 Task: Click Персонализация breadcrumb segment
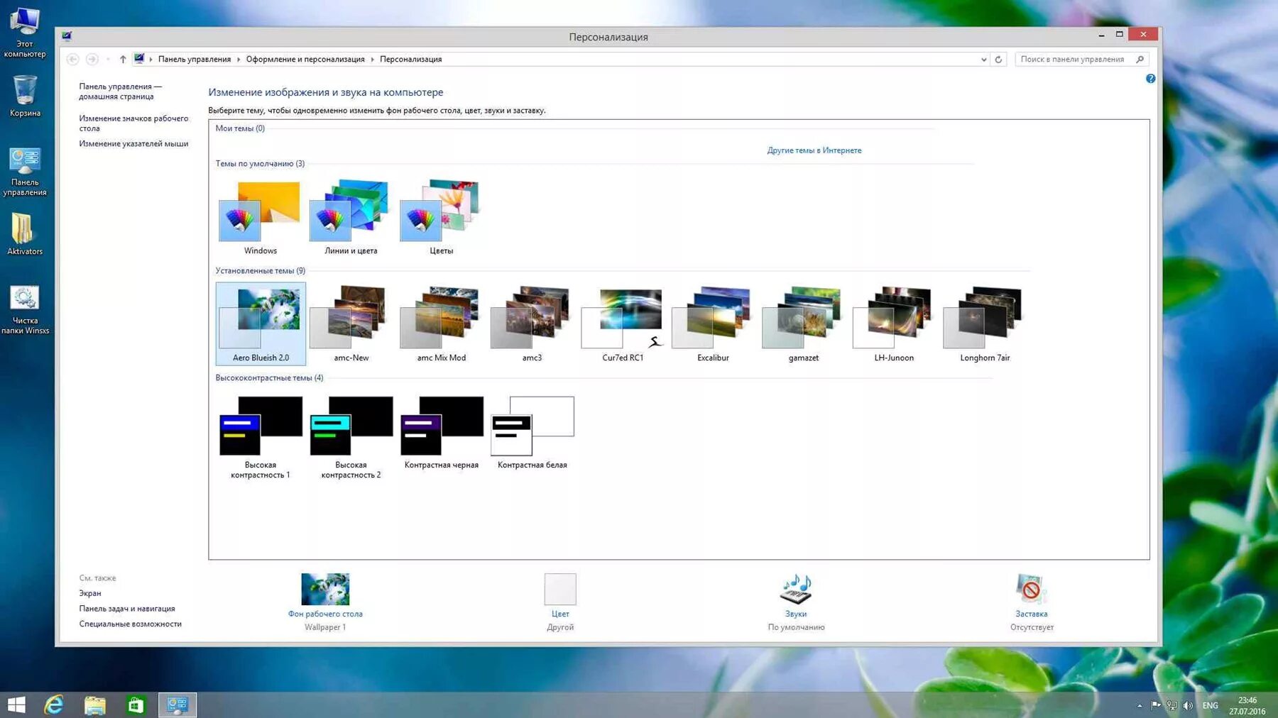click(410, 60)
